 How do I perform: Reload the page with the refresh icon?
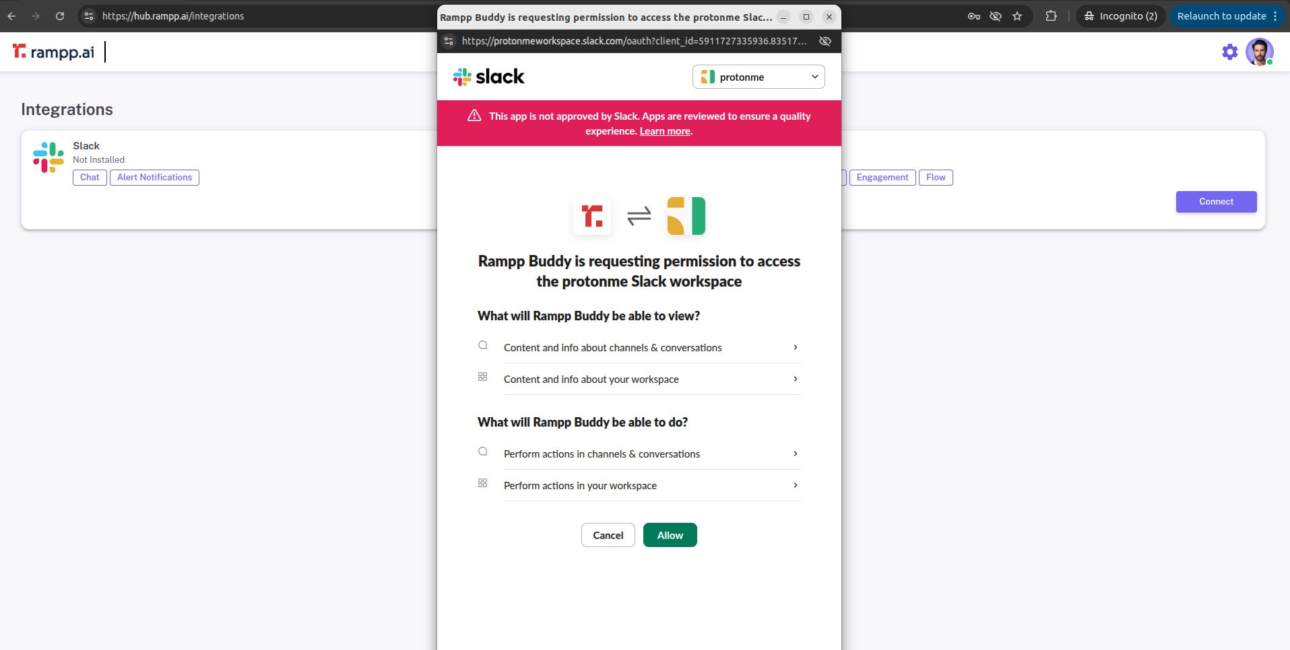[x=60, y=16]
